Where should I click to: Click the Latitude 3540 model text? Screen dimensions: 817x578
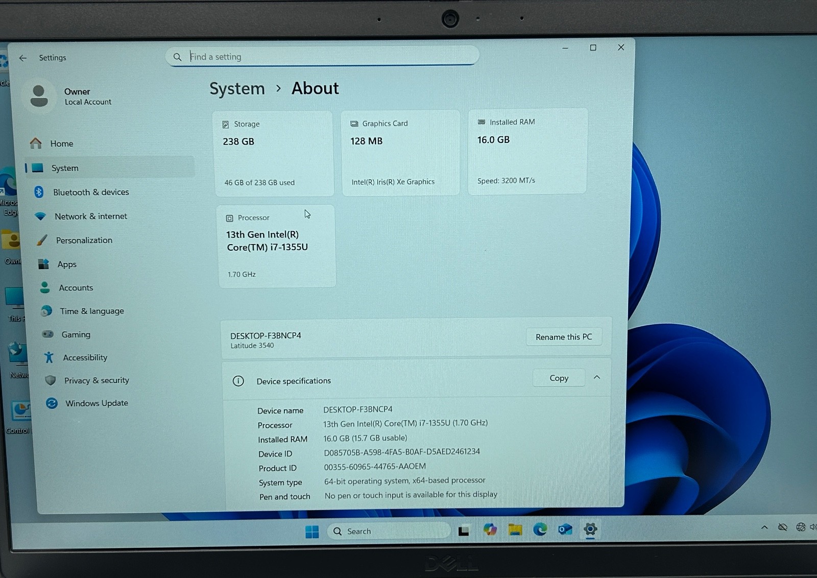click(x=252, y=346)
